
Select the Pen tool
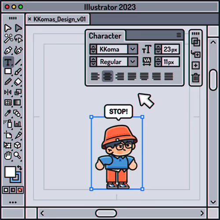8,50
